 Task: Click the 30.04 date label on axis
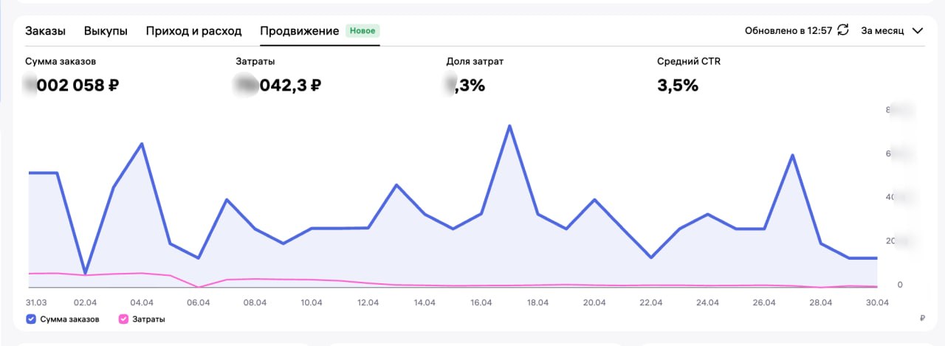tap(877, 302)
